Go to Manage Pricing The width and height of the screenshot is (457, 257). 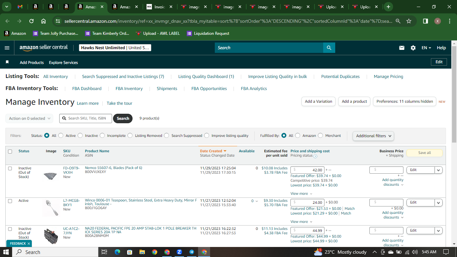pyautogui.click(x=388, y=77)
